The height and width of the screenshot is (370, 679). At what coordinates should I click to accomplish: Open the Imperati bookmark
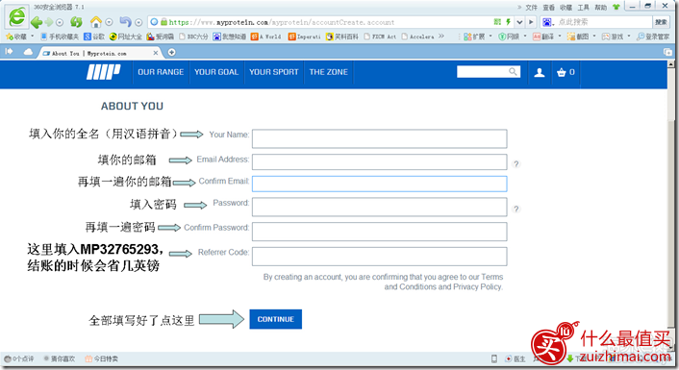305,37
